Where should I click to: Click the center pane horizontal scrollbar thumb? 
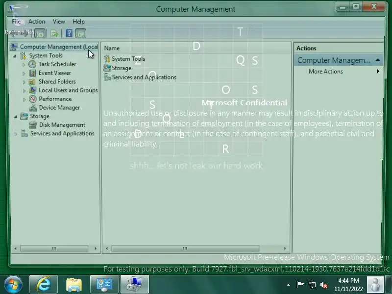point(185,248)
